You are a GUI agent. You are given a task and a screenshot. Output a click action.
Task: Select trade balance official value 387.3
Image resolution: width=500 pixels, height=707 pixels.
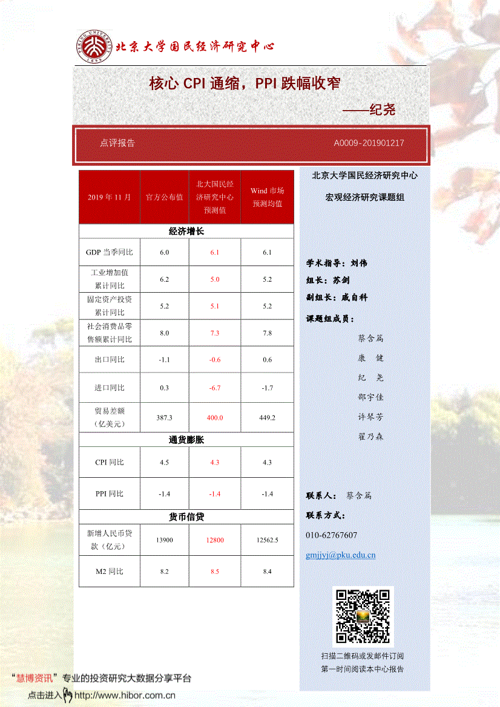(164, 418)
